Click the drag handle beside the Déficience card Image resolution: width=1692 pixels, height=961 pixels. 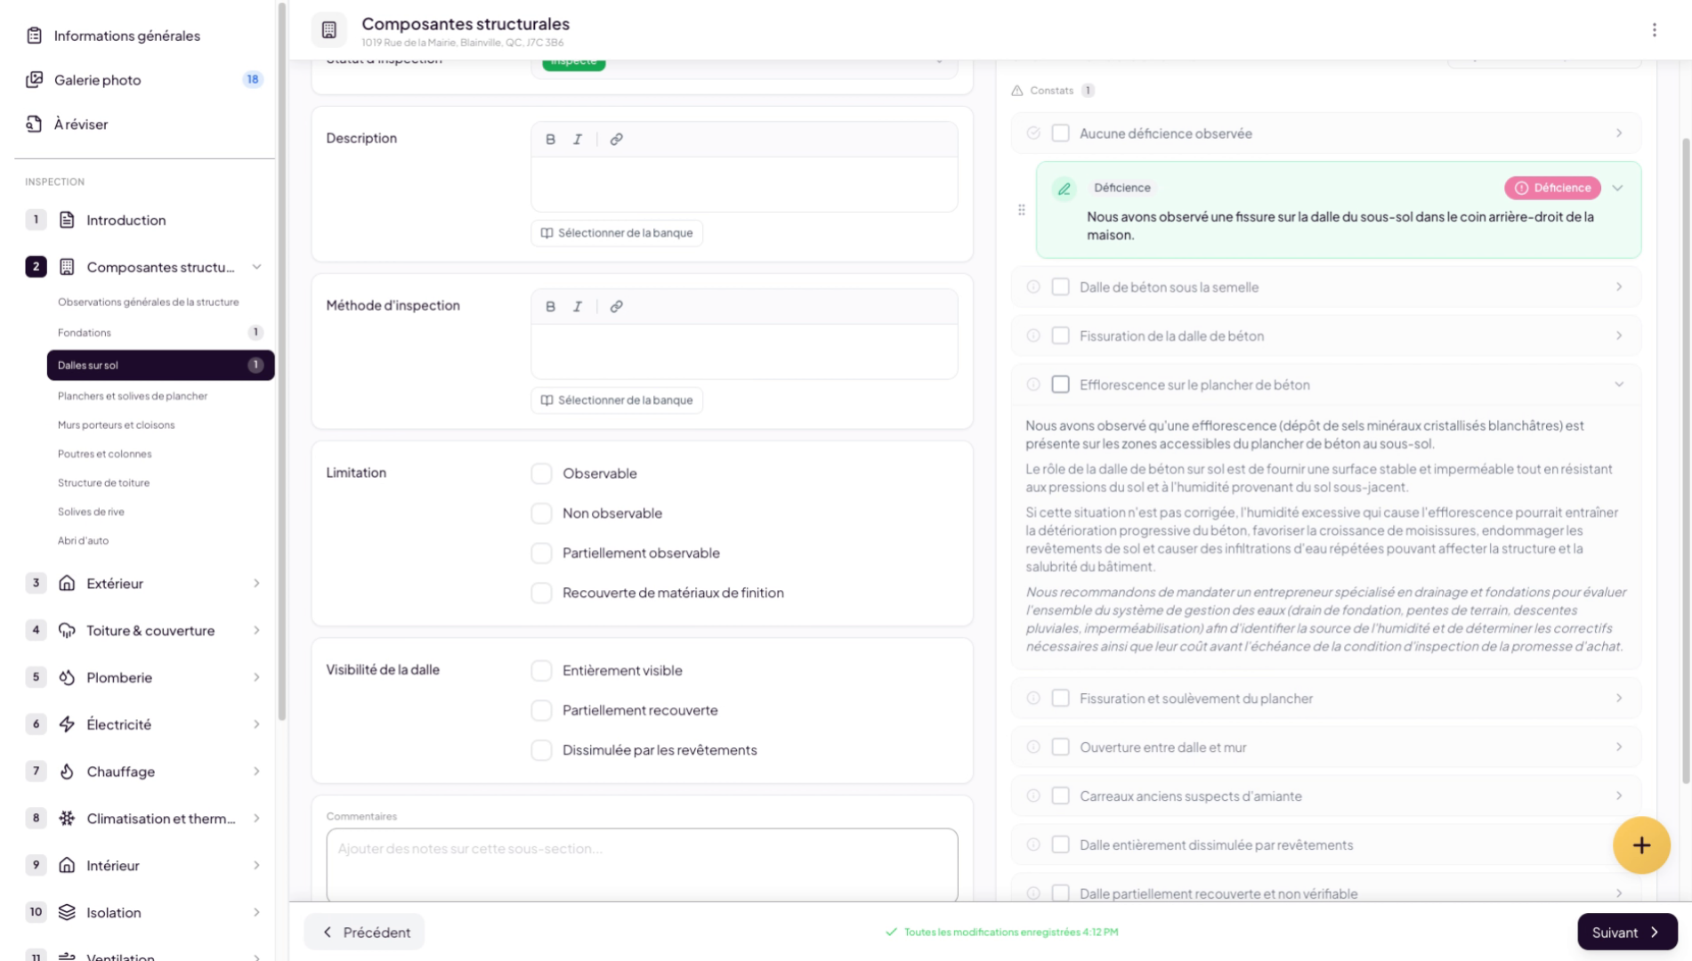point(1021,210)
